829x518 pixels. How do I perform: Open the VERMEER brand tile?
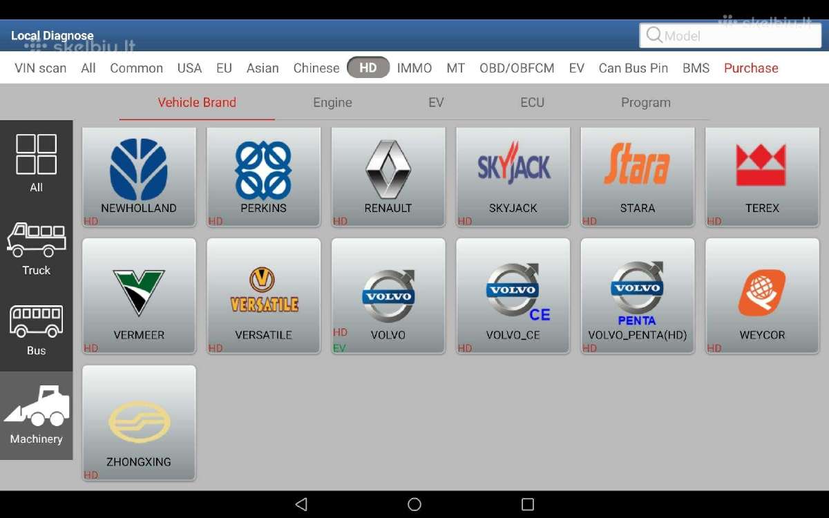click(139, 296)
